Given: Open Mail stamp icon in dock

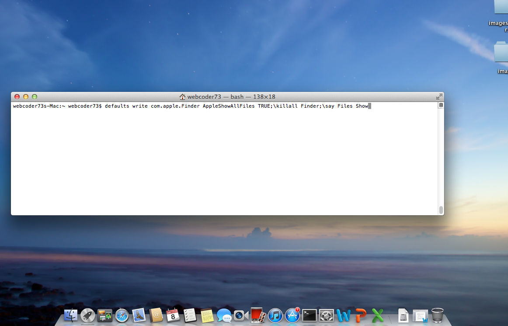Looking at the screenshot, I should [x=139, y=315].
